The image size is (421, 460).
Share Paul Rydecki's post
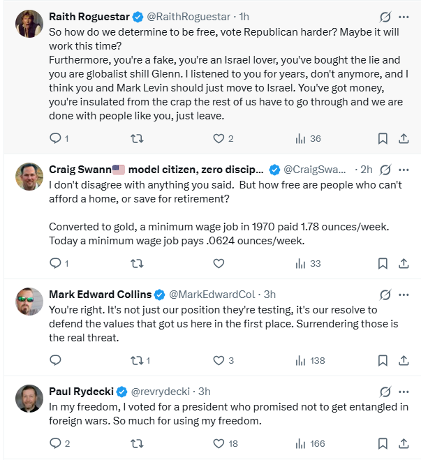404,443
